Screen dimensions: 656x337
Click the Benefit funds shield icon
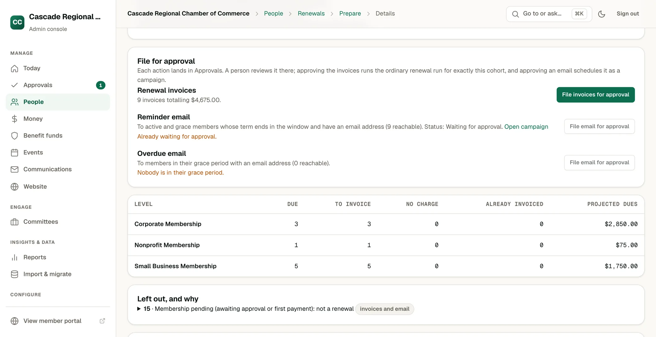[15, 136]
